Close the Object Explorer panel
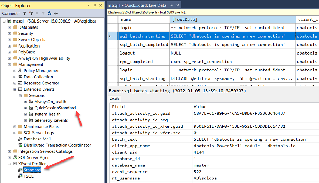The width and height of the screenshot is (319, 183). point(101,6)
